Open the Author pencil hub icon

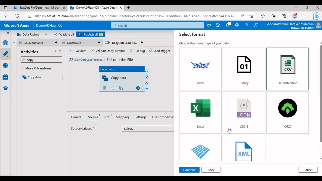pos(5,54)
